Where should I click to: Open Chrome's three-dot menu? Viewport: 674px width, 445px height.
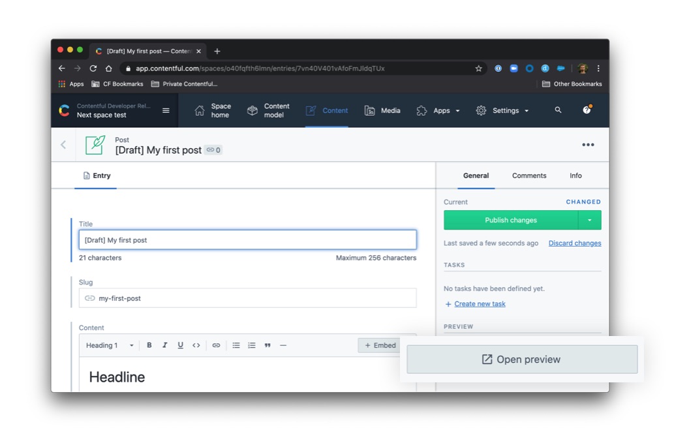coord(598,69)
